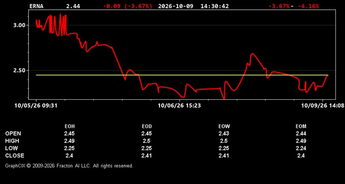Image resolution: width=345 pixels, height=184 pixels.
Task: Select the EOM column header
Action: (x=301, y=126)
